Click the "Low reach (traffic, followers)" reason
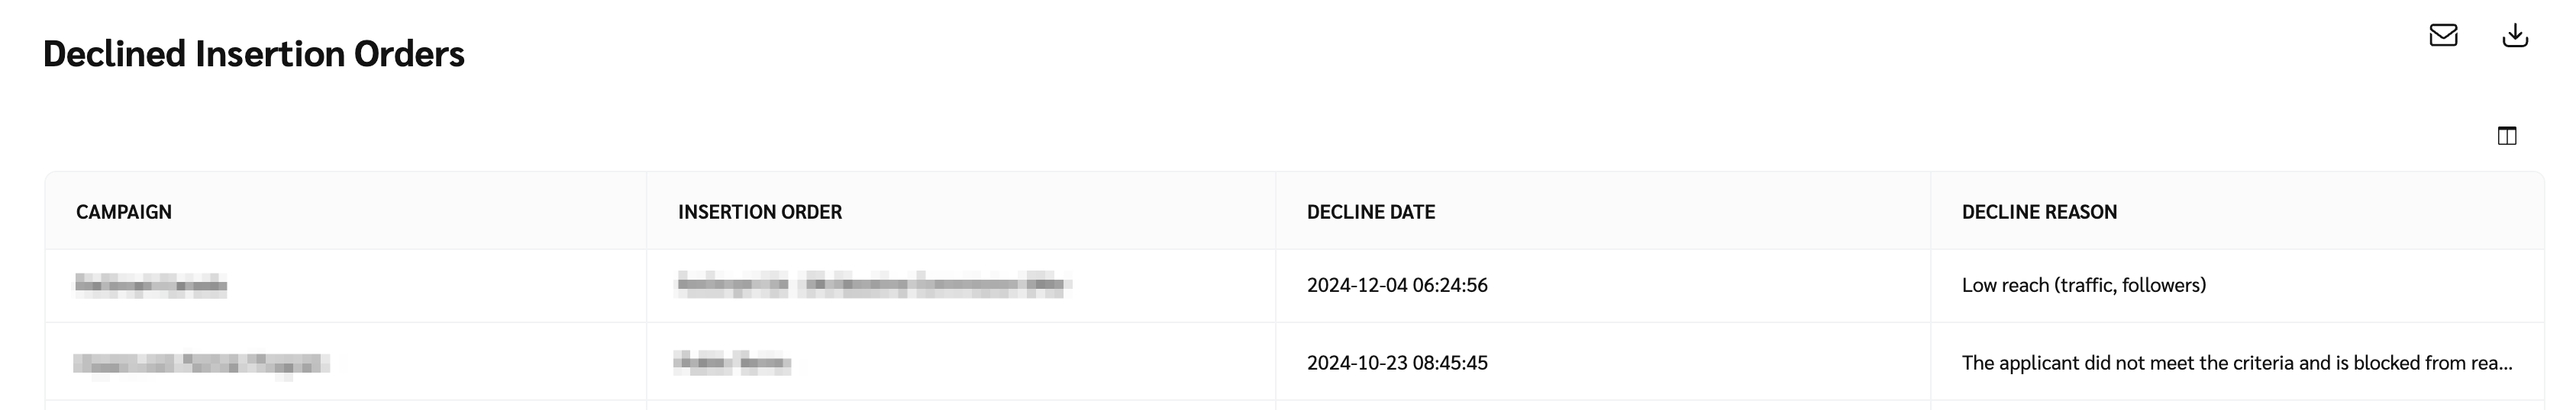2576x410 pixels. click(x=2084, y=285)
